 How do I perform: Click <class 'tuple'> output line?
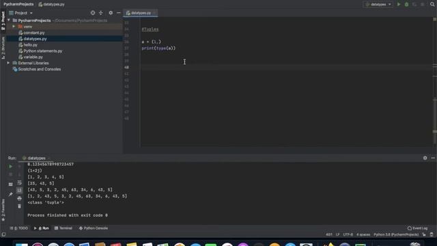pos(46,202)
